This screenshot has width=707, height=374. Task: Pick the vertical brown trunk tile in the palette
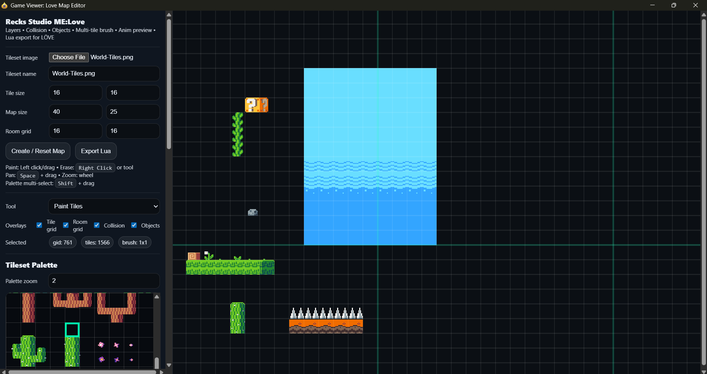point(28,308)
